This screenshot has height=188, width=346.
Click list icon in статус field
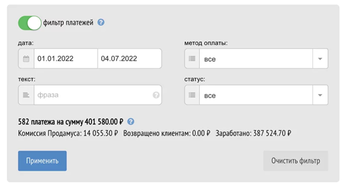192,95
